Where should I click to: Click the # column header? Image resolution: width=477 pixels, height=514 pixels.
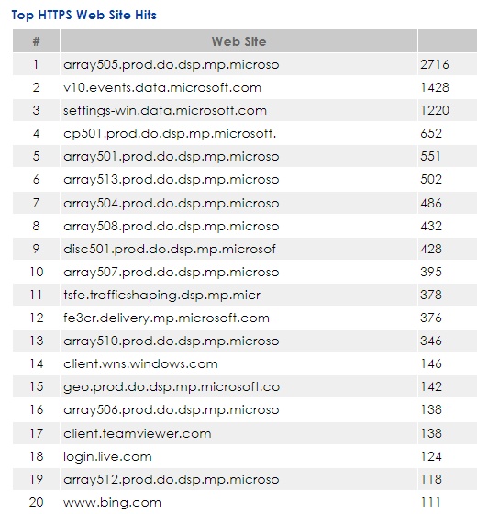[37, 41]
